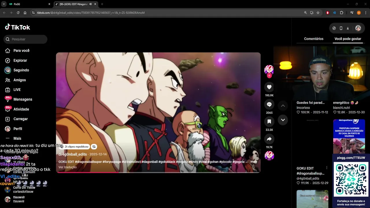The width and height of the screenshot is (370, 208).
Task: Click the bianchi.nutri author name
Action: pyautogui.click(x=341, y=108)
